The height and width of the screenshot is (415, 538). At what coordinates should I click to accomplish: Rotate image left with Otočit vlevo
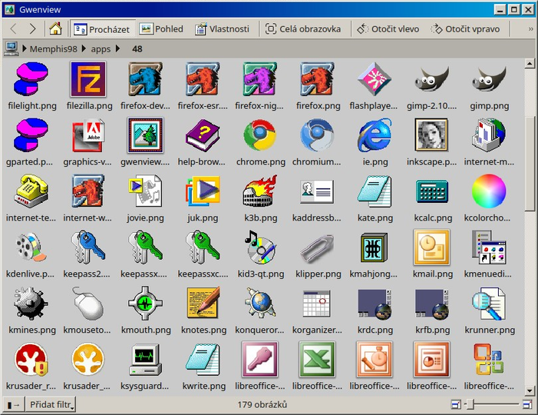click(388, 29)
